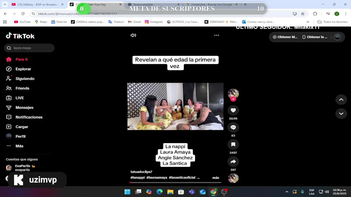Open Perfil in the sidebar

click(16, 136)
